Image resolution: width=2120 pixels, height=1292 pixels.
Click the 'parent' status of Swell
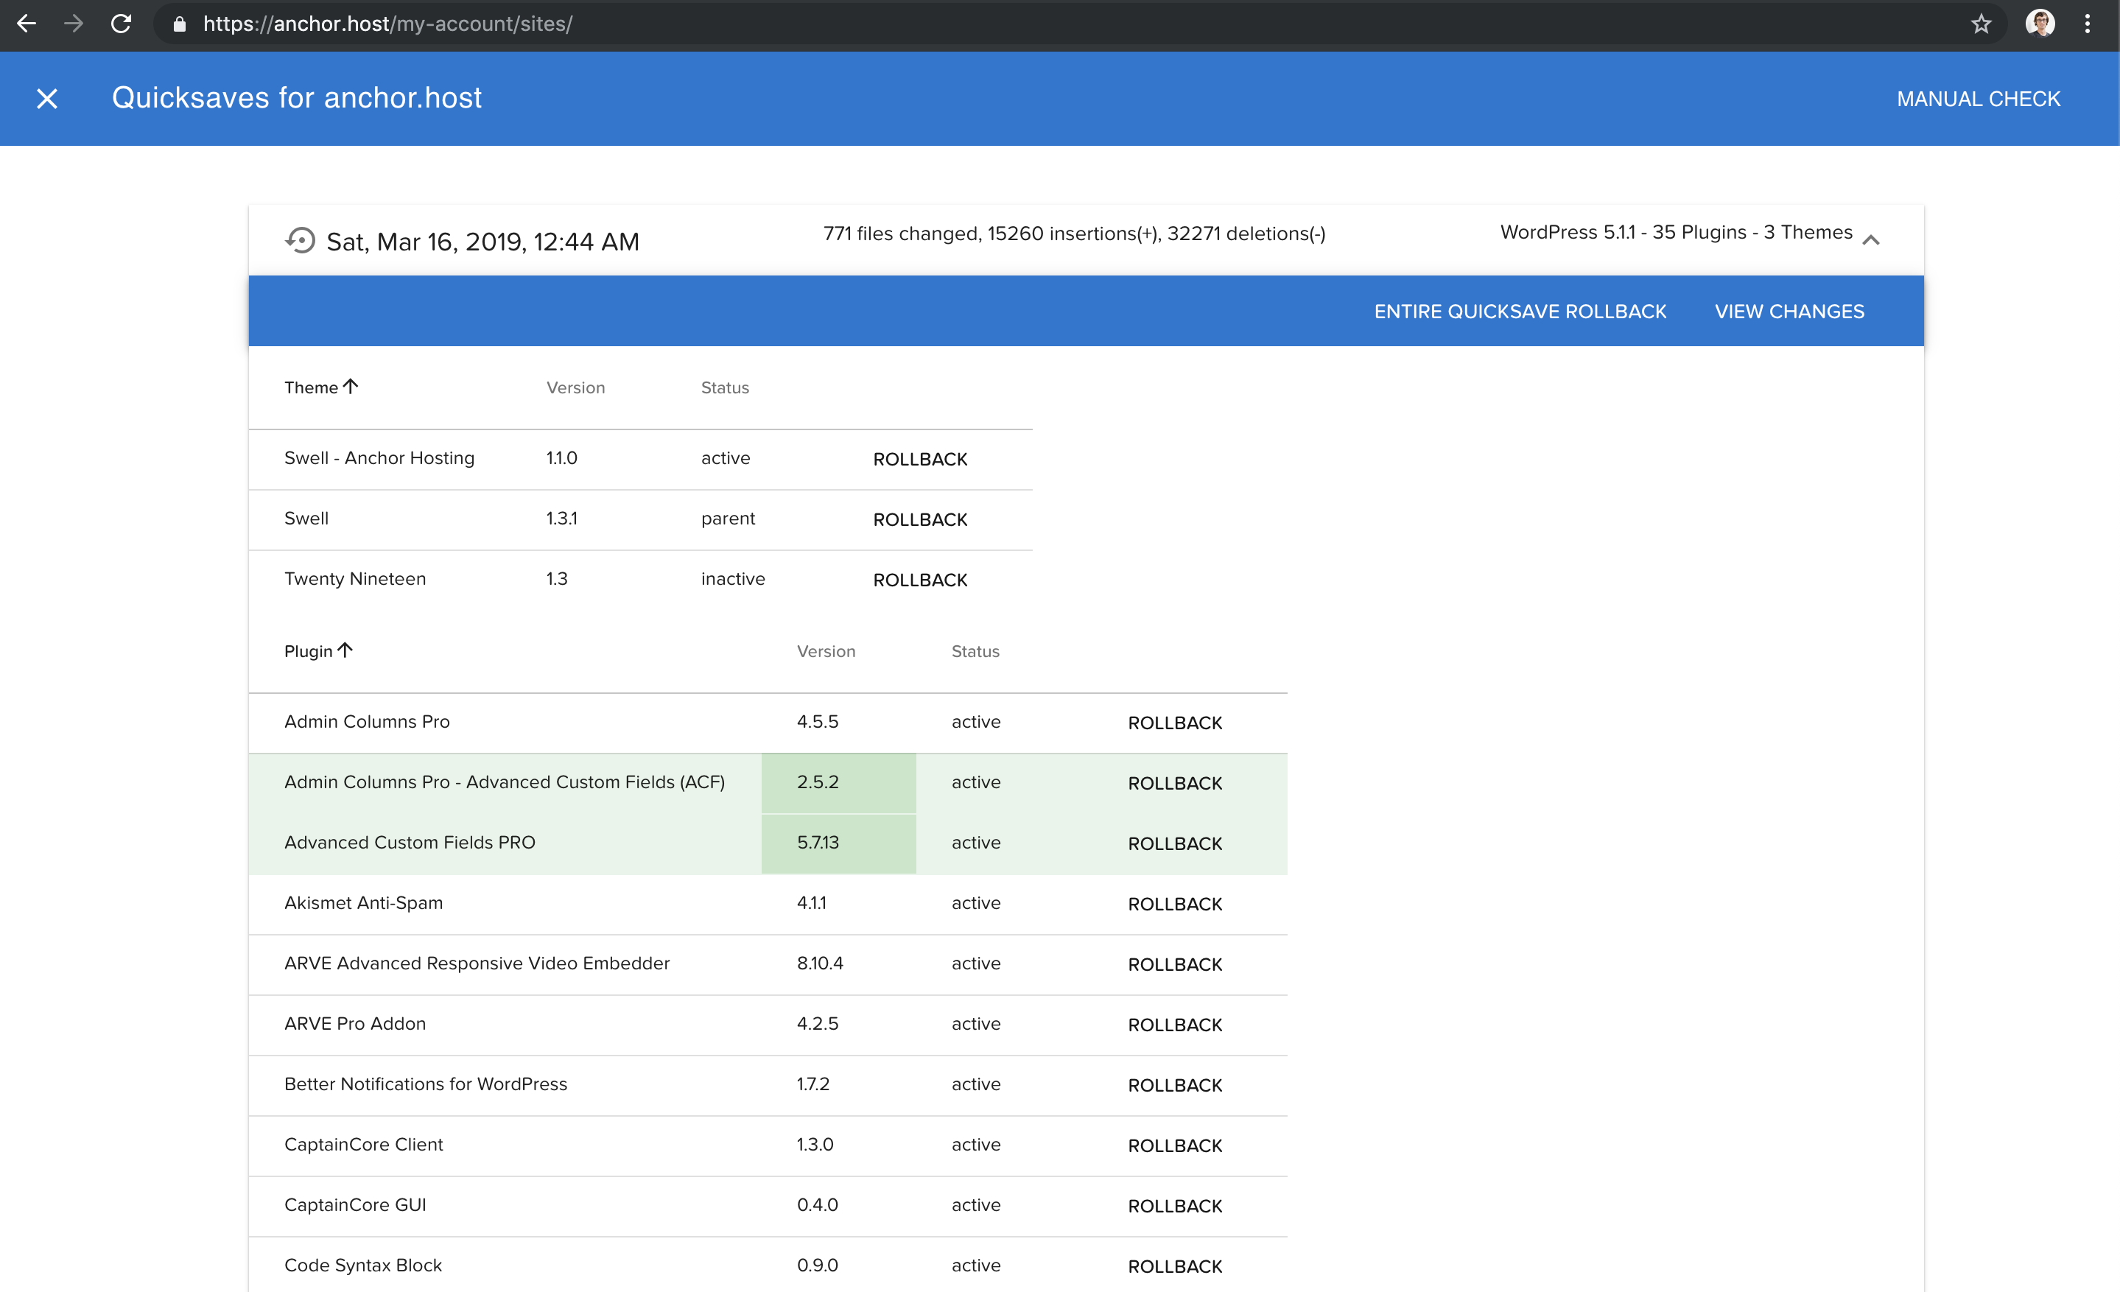click(x=728, y=519)
